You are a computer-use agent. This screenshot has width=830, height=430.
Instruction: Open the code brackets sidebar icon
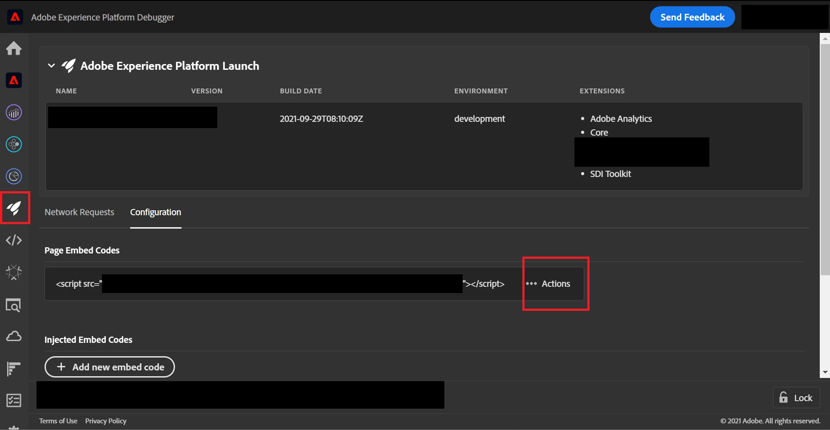pyautogui.click(x=14, y=240)
